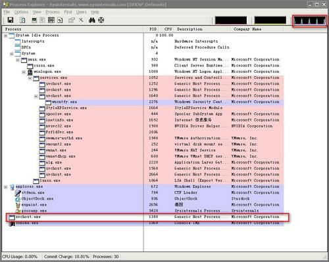Open the File menu
This screenshot has width=329, height=262.
click(7, 12)
